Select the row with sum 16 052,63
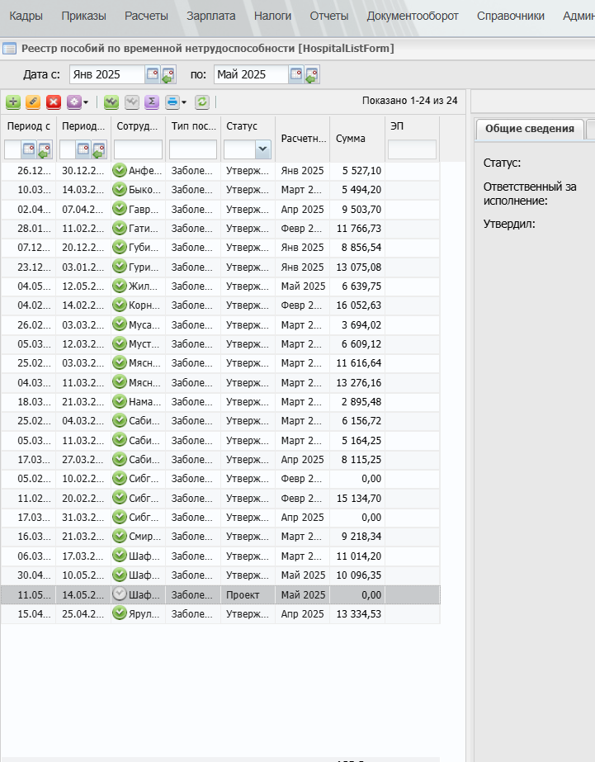 [220, 305]
